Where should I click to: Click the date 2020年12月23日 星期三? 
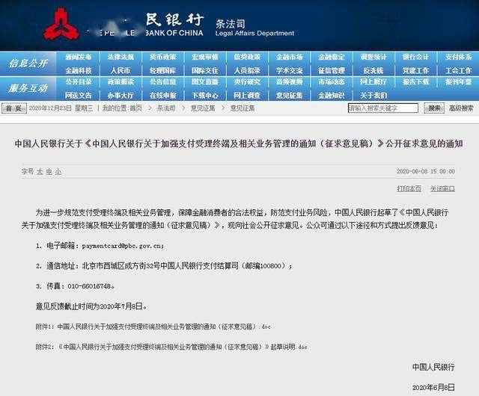click(x=61, y=108)
